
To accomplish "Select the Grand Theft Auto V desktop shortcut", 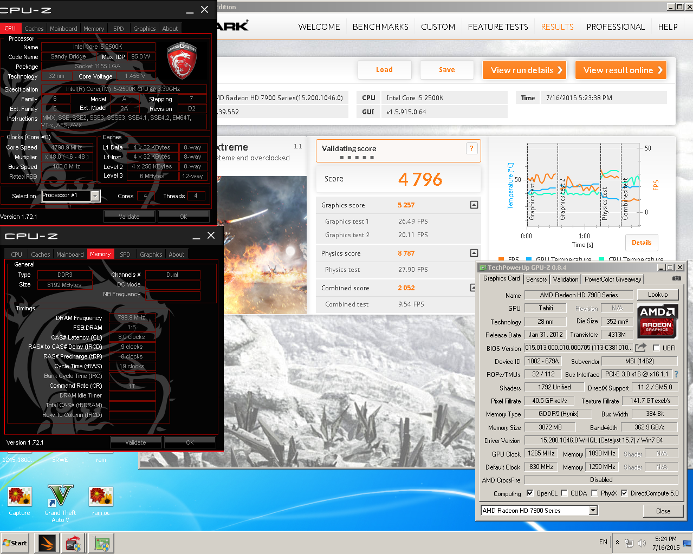I will pyautogui.click(x=60, y=504).
